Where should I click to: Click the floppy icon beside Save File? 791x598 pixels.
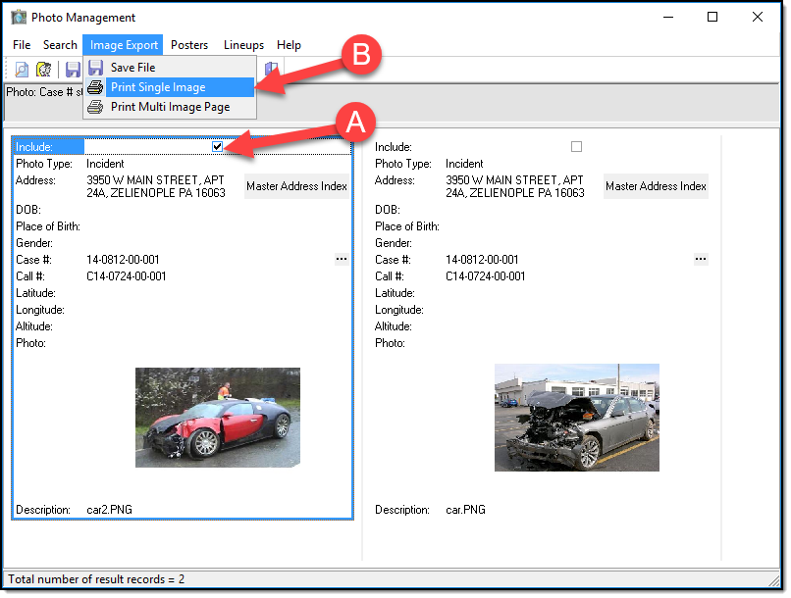95,68
